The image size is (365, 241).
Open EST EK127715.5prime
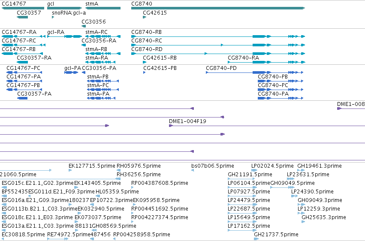pyautogui.click(x=92, y=166)
